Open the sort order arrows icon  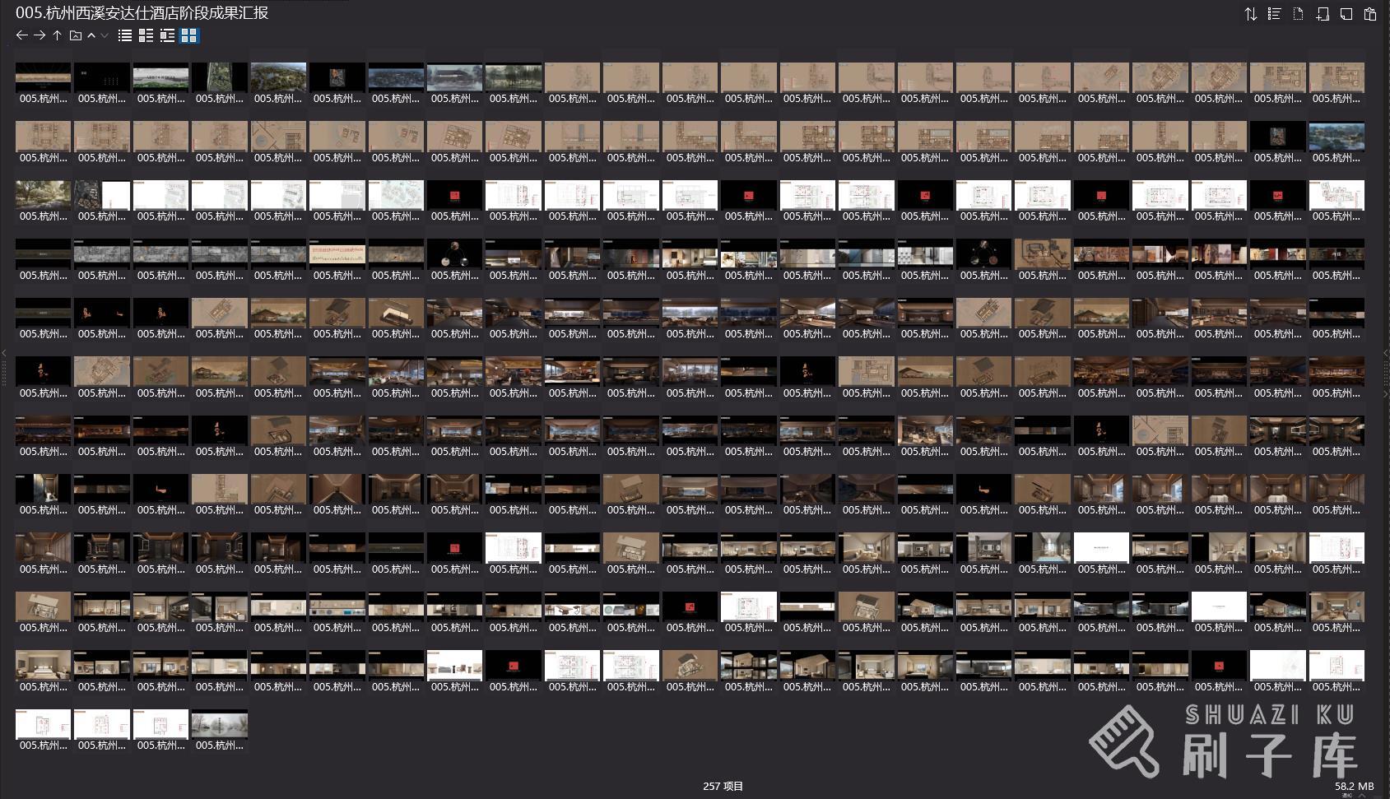coord(1250,14)
